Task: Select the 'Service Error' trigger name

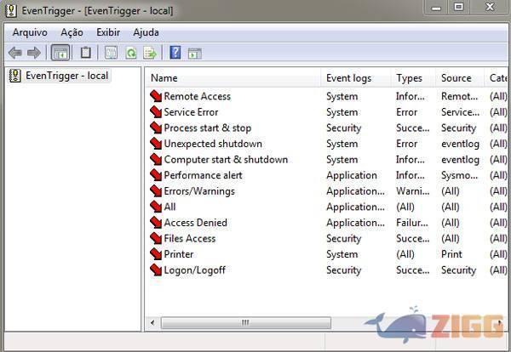Action: tap(191, 112)
